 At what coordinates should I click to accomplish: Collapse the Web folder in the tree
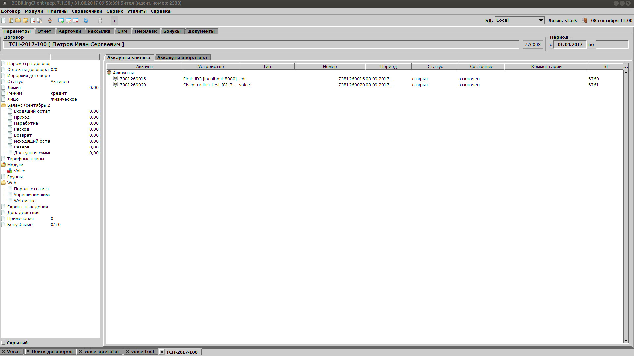tap(4, 183)
